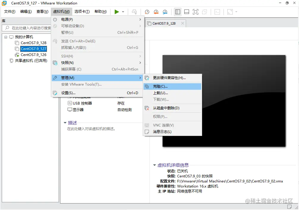
Task: Open the 查看(V) menu
Action: (42, 12)
